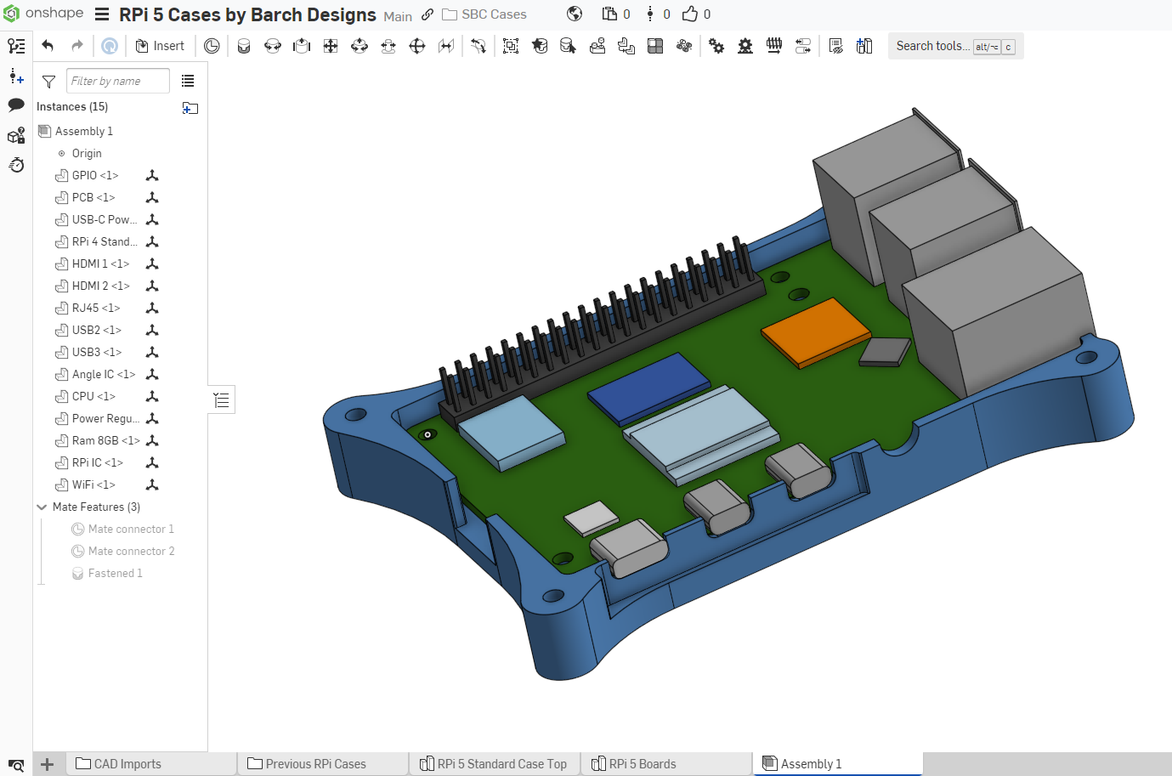Copy the document link icon

point(427,14)
